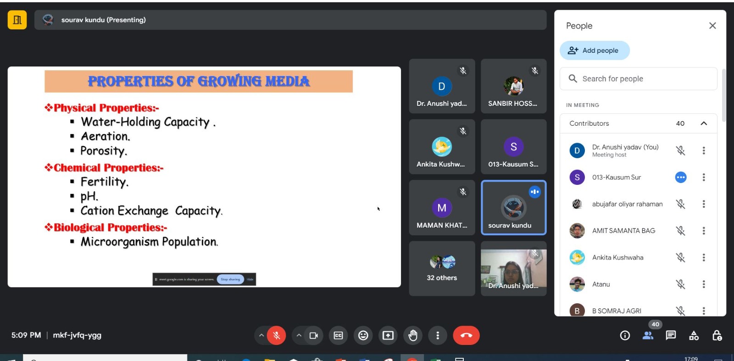Screen dimensions: 734x361
Task: Open the meeting details info icon
Action: point(625,335)
